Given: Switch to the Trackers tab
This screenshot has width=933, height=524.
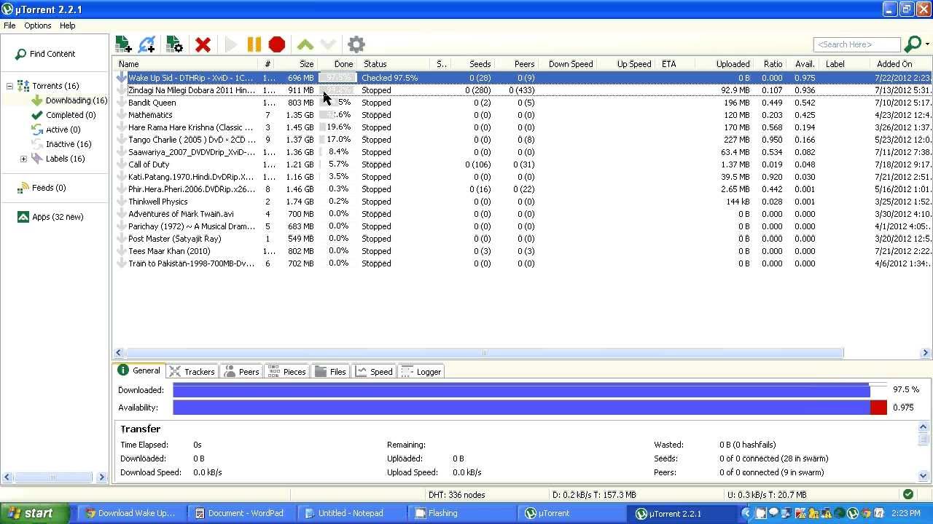Looking at the screenshot, I should point(192,372).
